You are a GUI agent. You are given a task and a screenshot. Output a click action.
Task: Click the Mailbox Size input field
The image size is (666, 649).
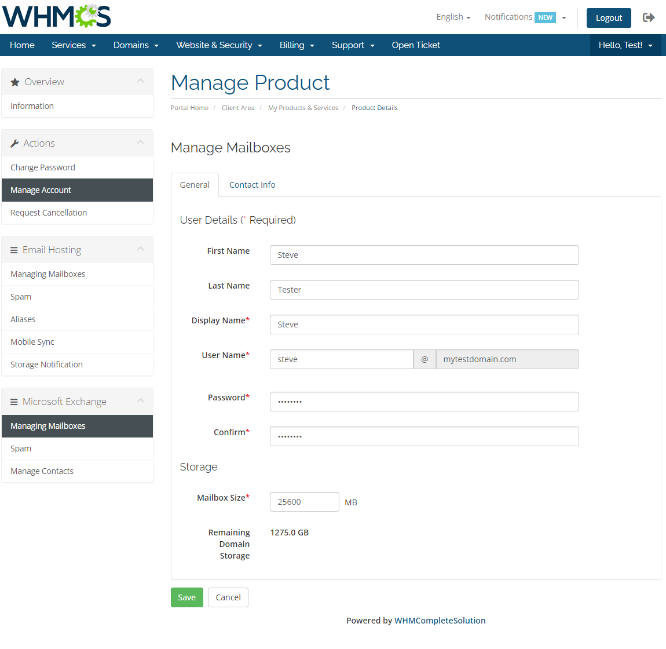point(304,502)
